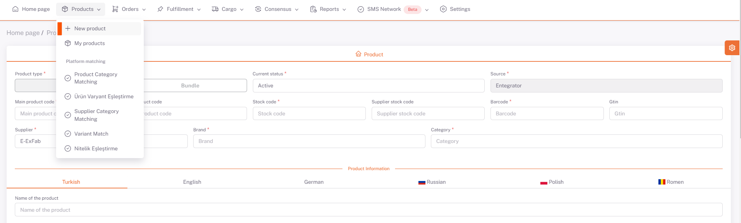Click the Barcode input field

point(547,113)
